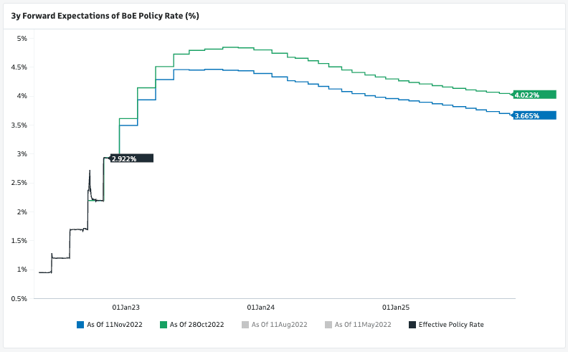This screenshot has height=352, width=568.
Task: Click the 01Jan23 x-axis label
Action: coord(126,307)
